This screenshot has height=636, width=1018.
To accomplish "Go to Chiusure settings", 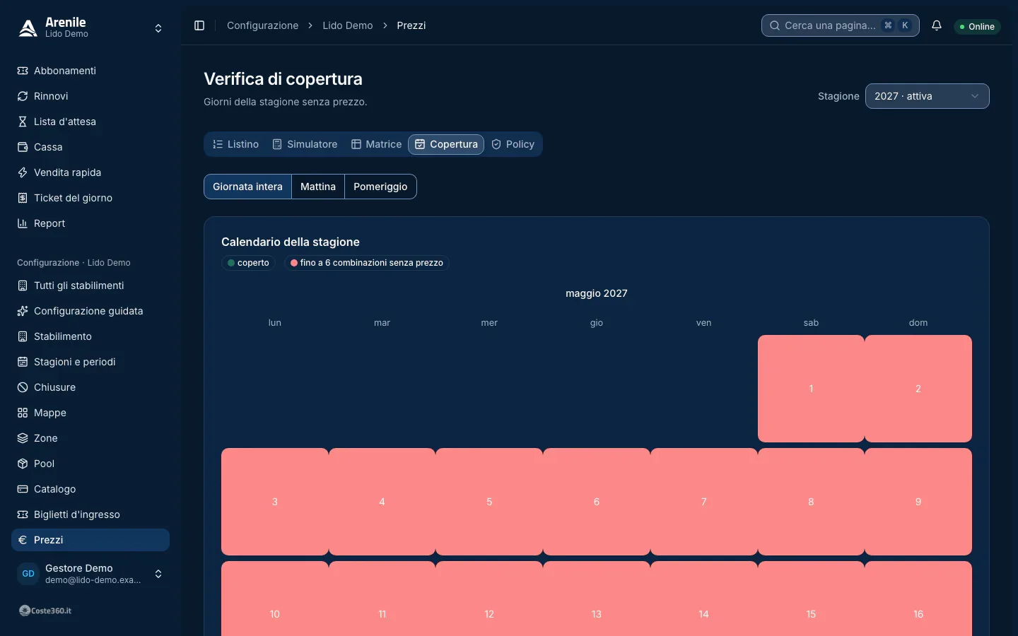I will coord(90,387).
